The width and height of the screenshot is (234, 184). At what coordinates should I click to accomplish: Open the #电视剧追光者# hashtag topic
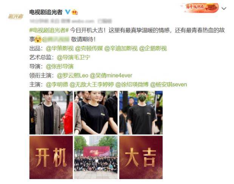click(x=49, y=30)
